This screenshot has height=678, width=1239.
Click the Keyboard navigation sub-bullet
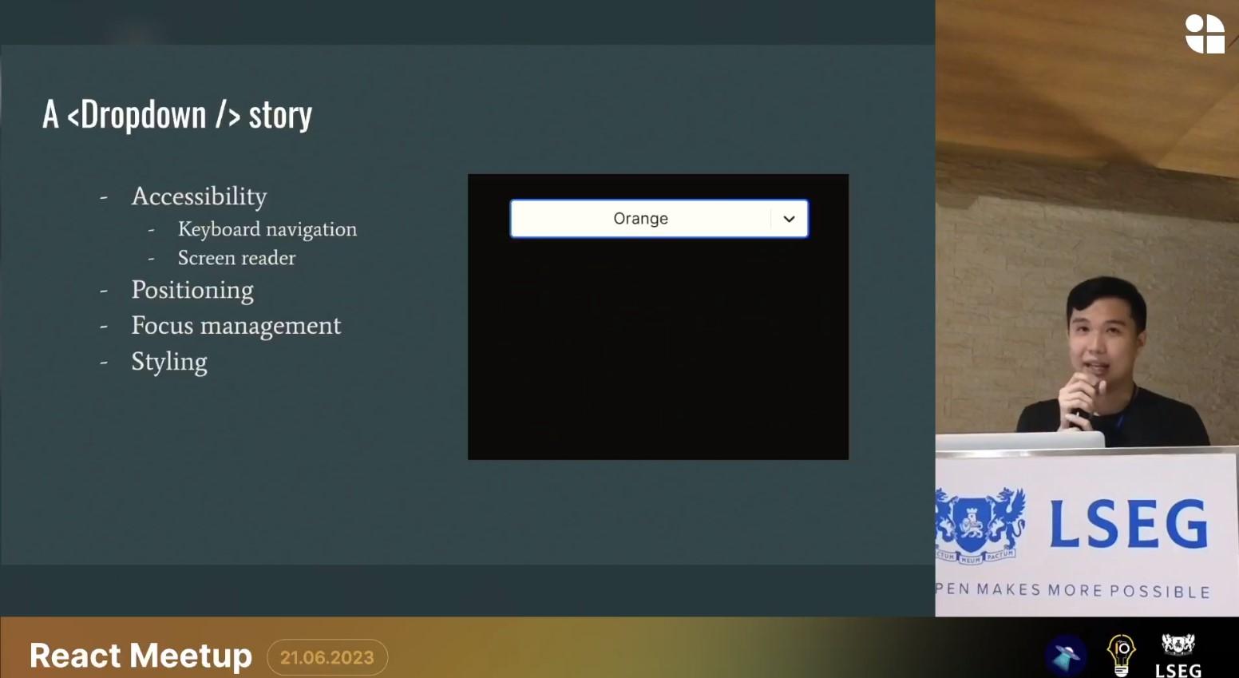tap(267, 229)
